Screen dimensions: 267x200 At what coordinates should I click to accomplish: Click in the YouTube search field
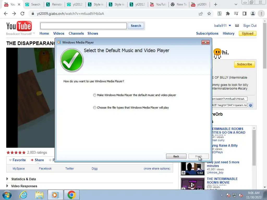[83, 26]
